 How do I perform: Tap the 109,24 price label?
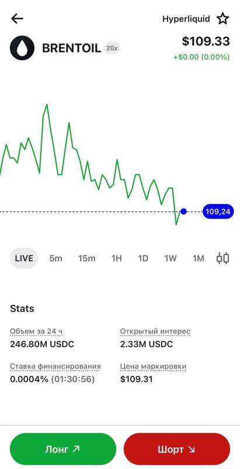[x=218, y=212]
